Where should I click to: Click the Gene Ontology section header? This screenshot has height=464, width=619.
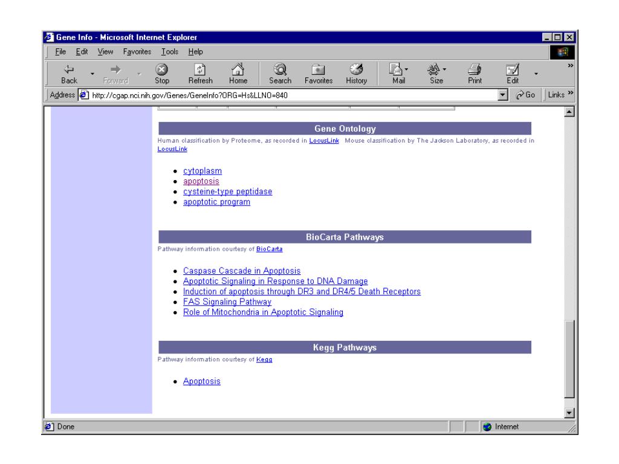tap(345, 129)
